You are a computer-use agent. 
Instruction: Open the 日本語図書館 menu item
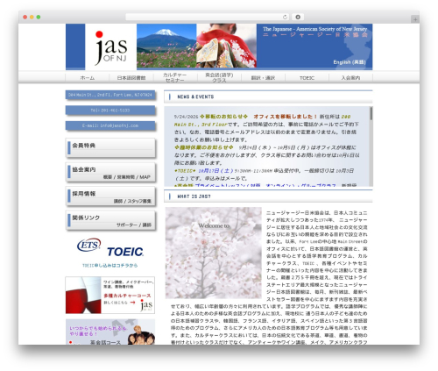coord(131,78)
